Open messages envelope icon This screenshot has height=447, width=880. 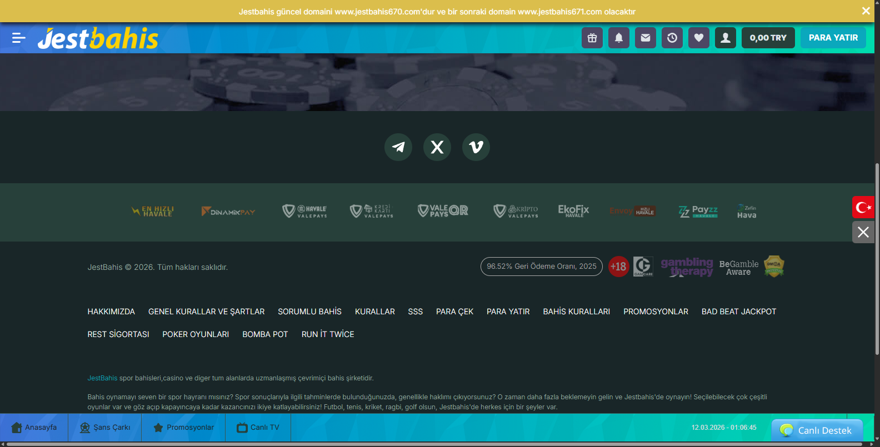[x=646, y=38]
